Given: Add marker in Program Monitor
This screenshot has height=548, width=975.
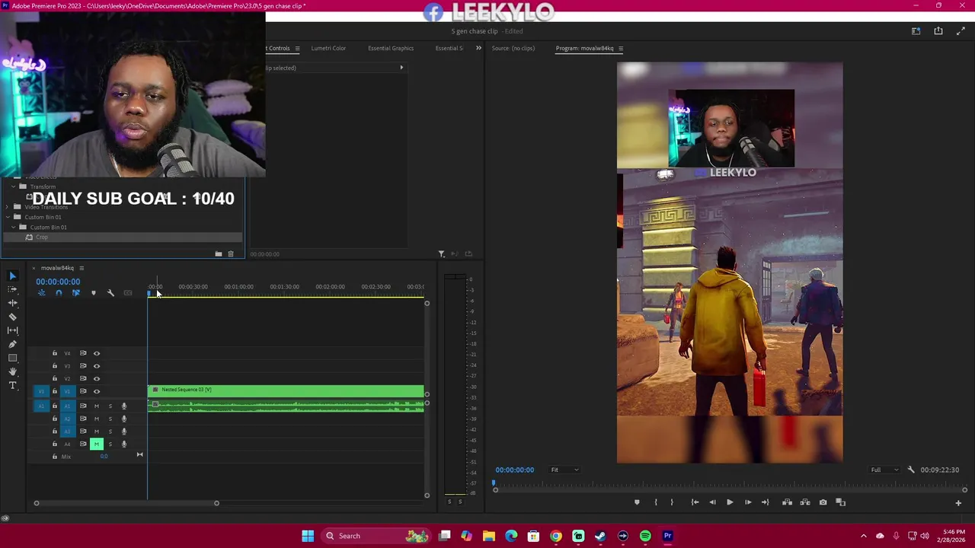Looking at the screenshot, I should [637, 502].
